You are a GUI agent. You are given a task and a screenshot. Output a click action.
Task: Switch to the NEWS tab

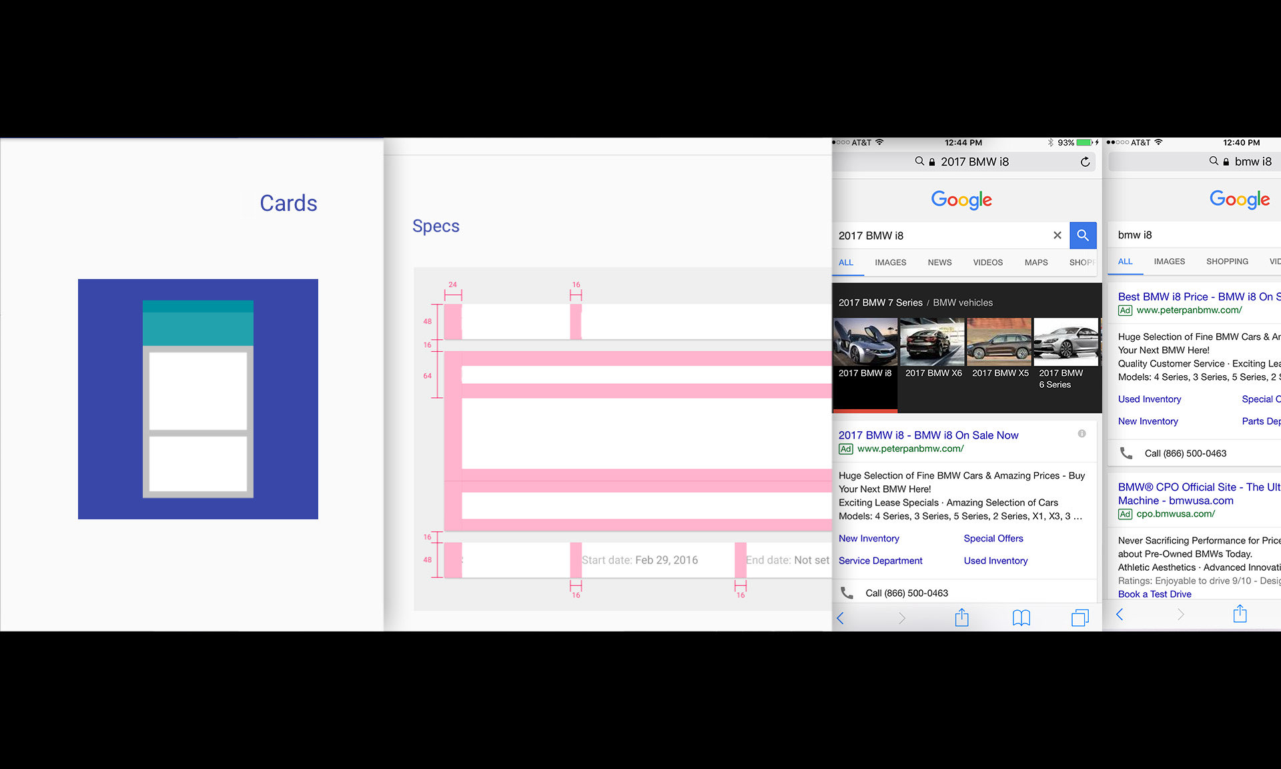[x=939, y=262]
